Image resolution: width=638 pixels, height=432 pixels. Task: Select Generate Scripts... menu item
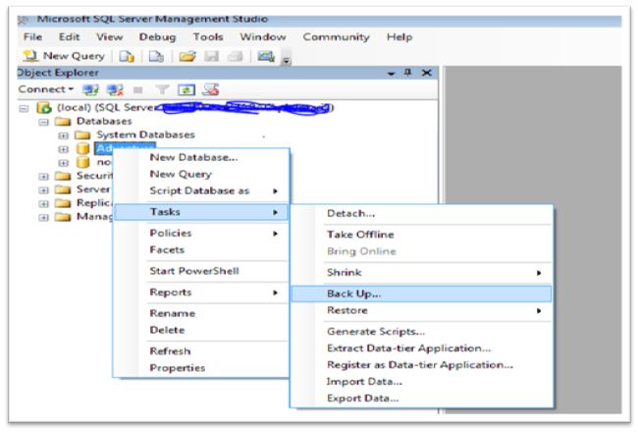[x=376, y=332]
